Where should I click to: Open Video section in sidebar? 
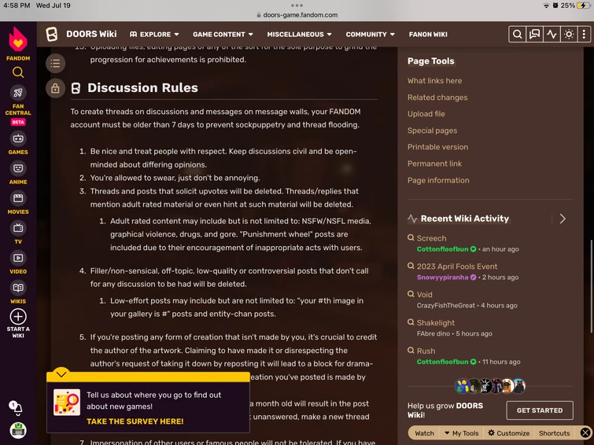18,263
